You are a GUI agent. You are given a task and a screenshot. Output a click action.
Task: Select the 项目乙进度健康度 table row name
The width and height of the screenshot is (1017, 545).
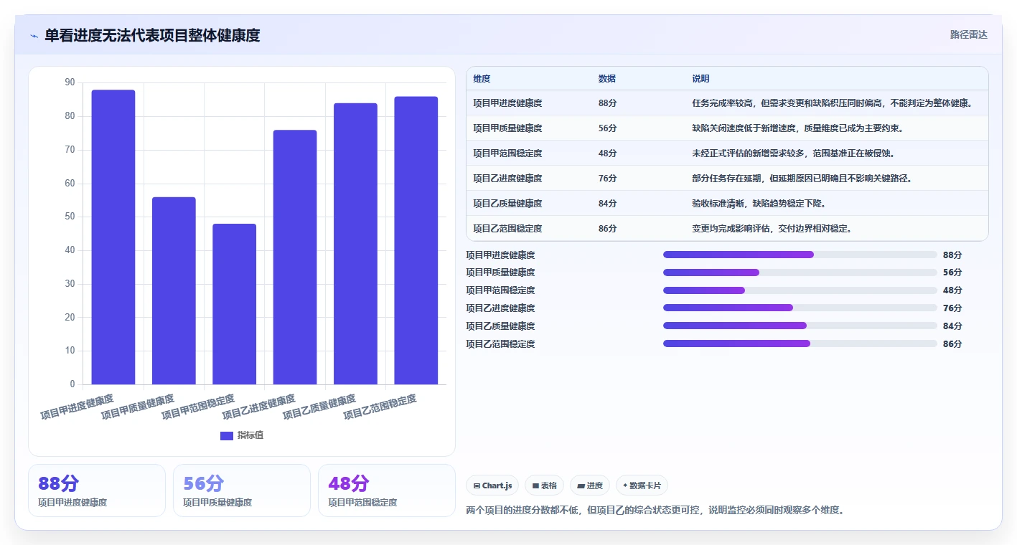[507, 179]
